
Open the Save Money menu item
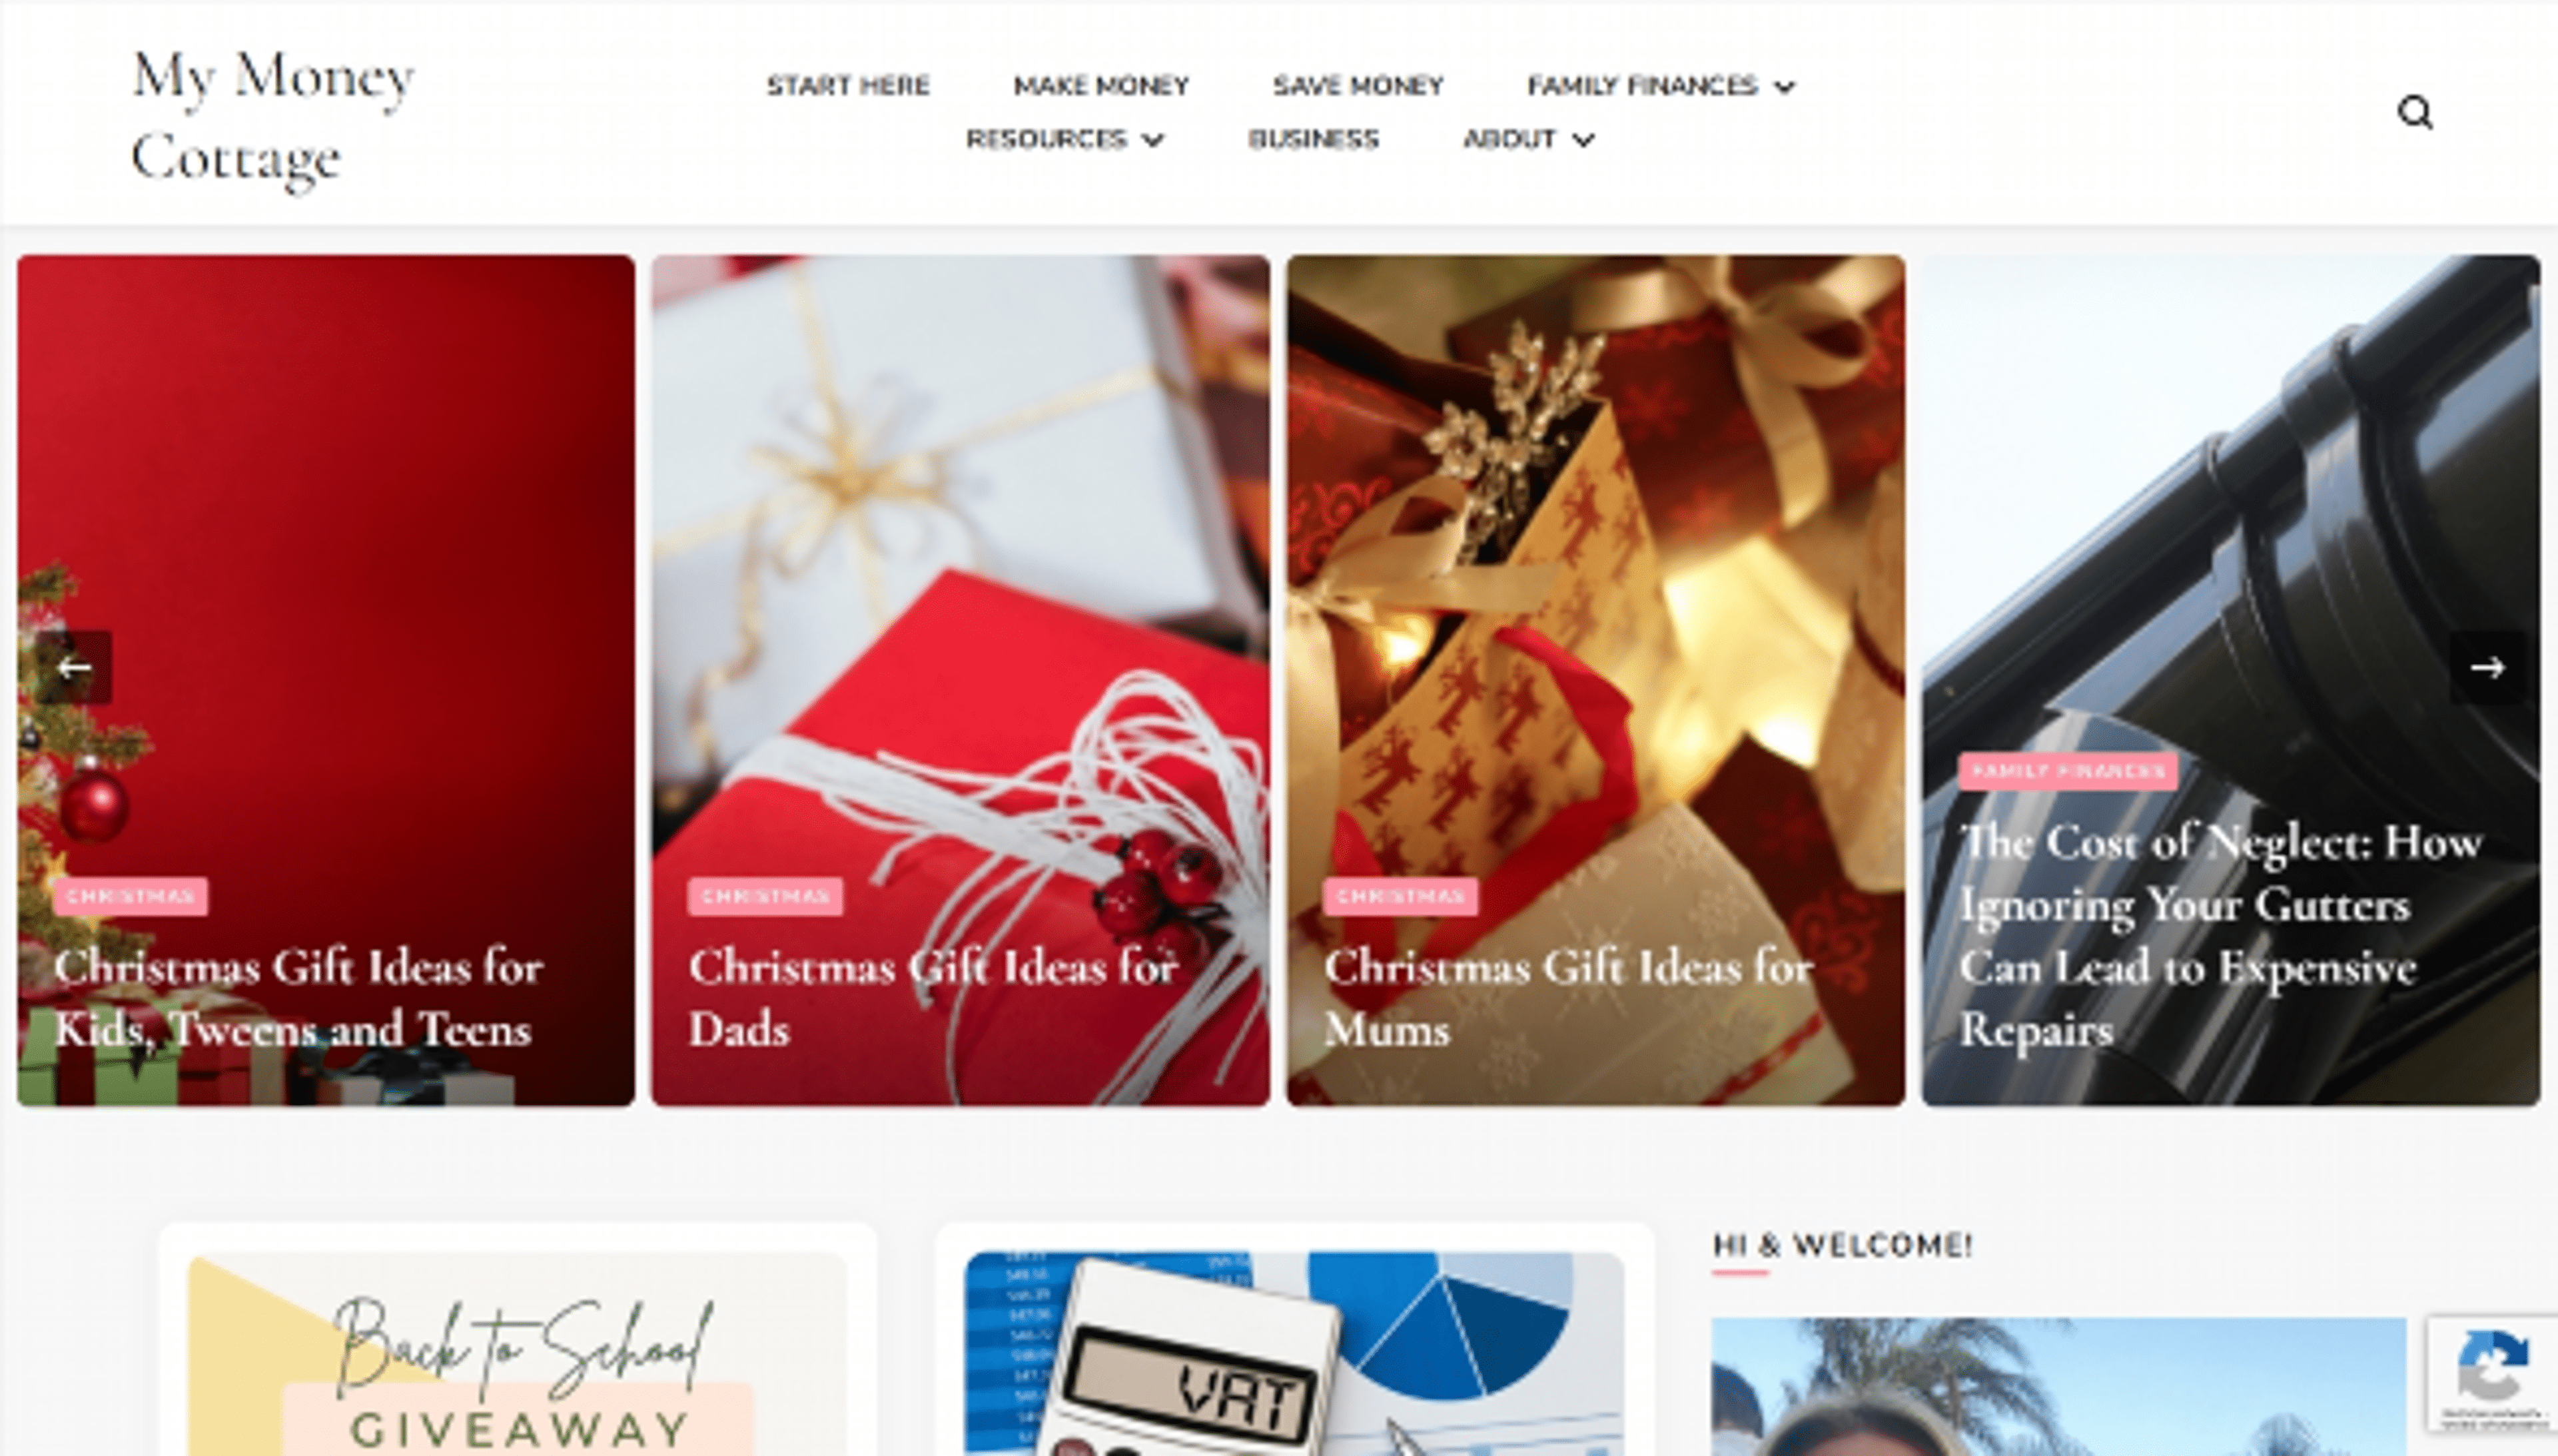pyautogui.click(x=1358, y=86)
